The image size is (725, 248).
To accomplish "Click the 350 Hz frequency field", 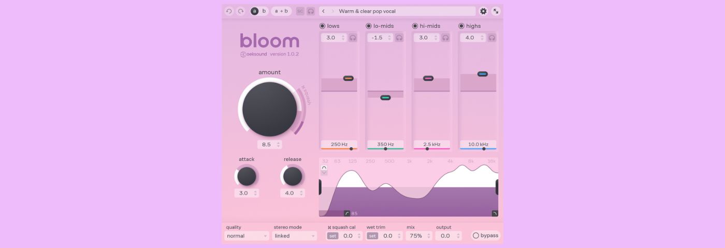I will 385,144.
